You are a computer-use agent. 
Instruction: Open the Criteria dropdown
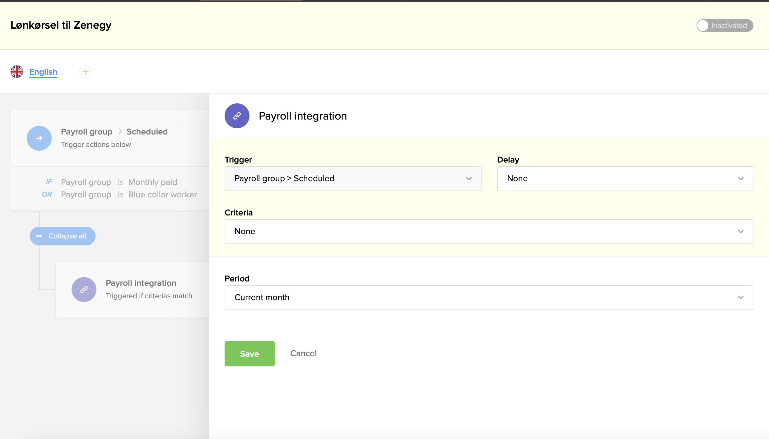tap(488, 232)
